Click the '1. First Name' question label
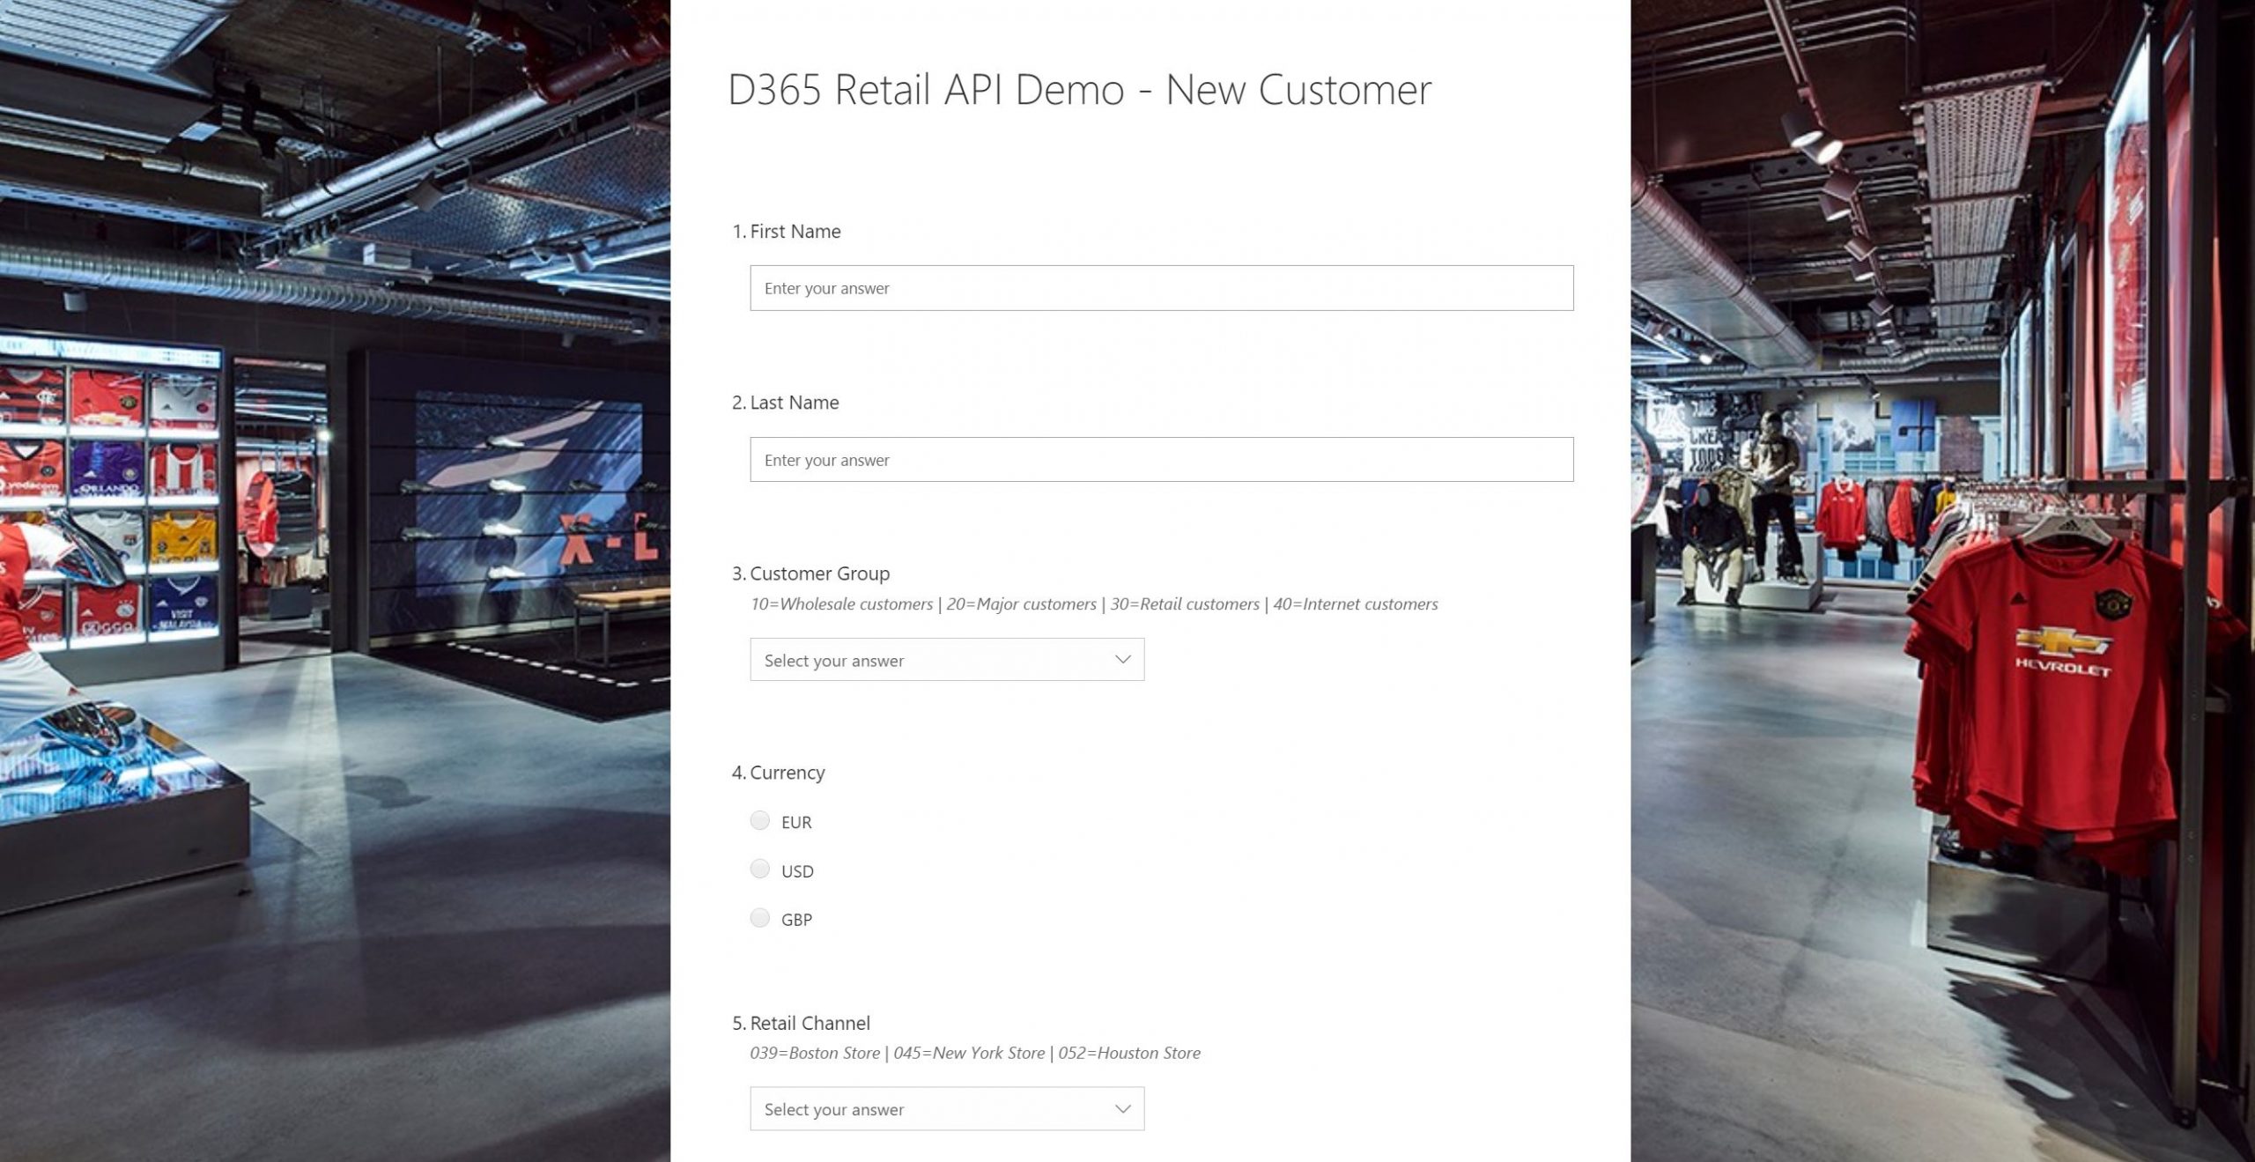Image resolution: width=2255 pixels, height=1162 pixels. 787,232
